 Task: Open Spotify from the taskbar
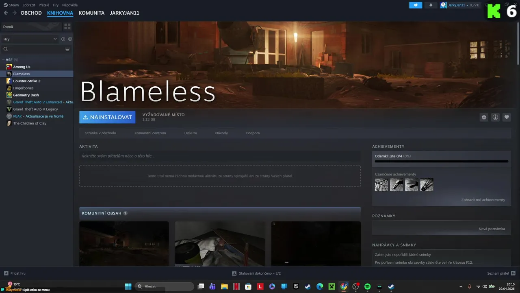click(368, 286)
